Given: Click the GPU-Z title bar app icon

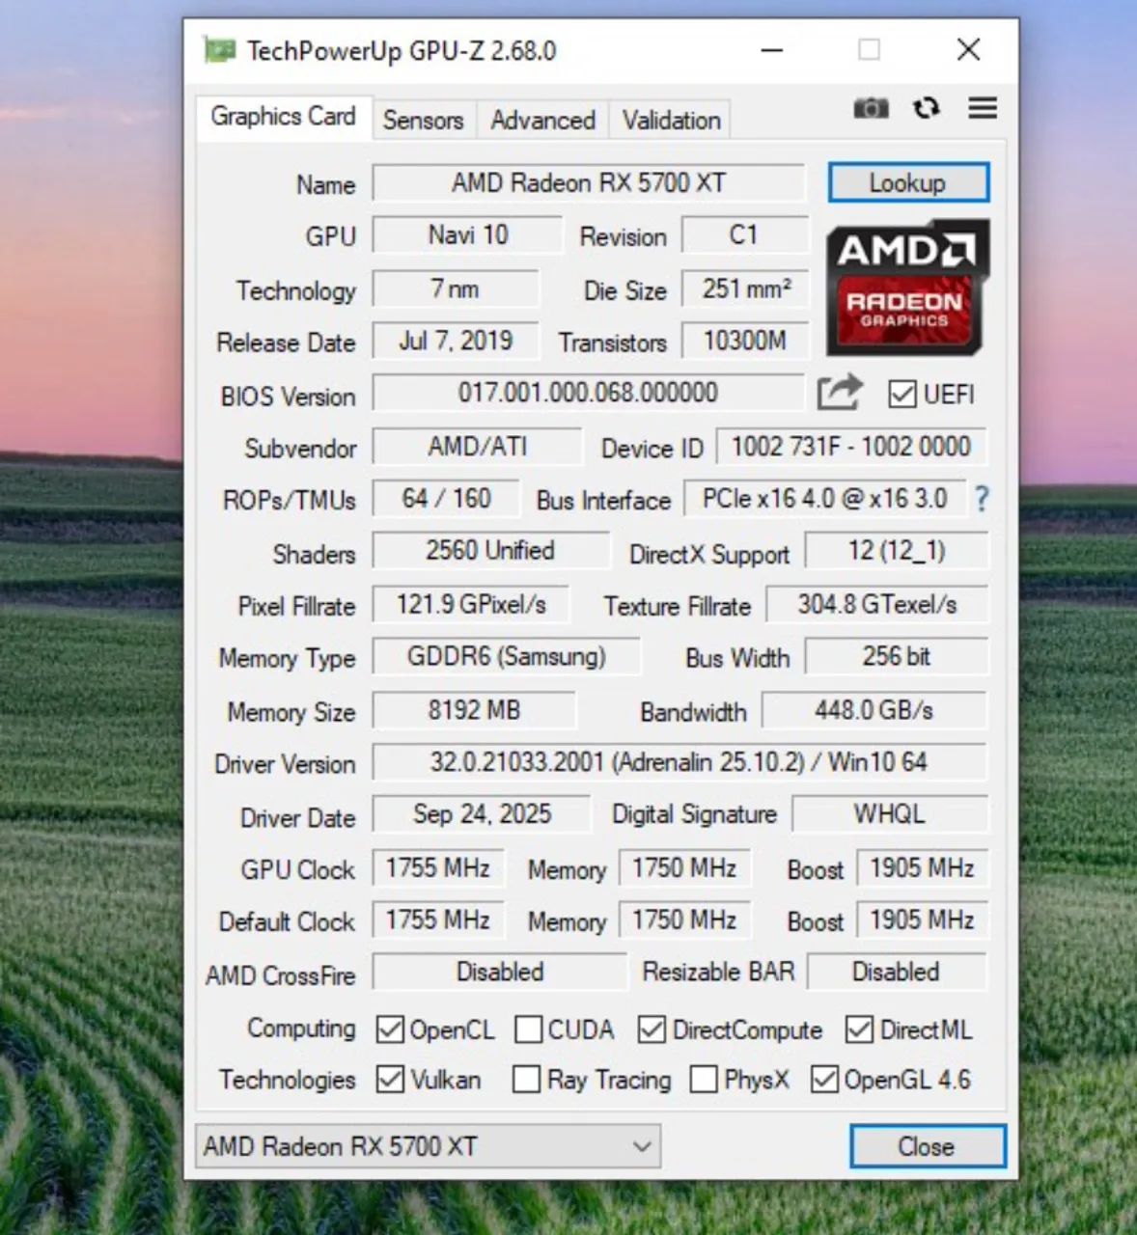Looking at the screenshot, I should point(219,50).
